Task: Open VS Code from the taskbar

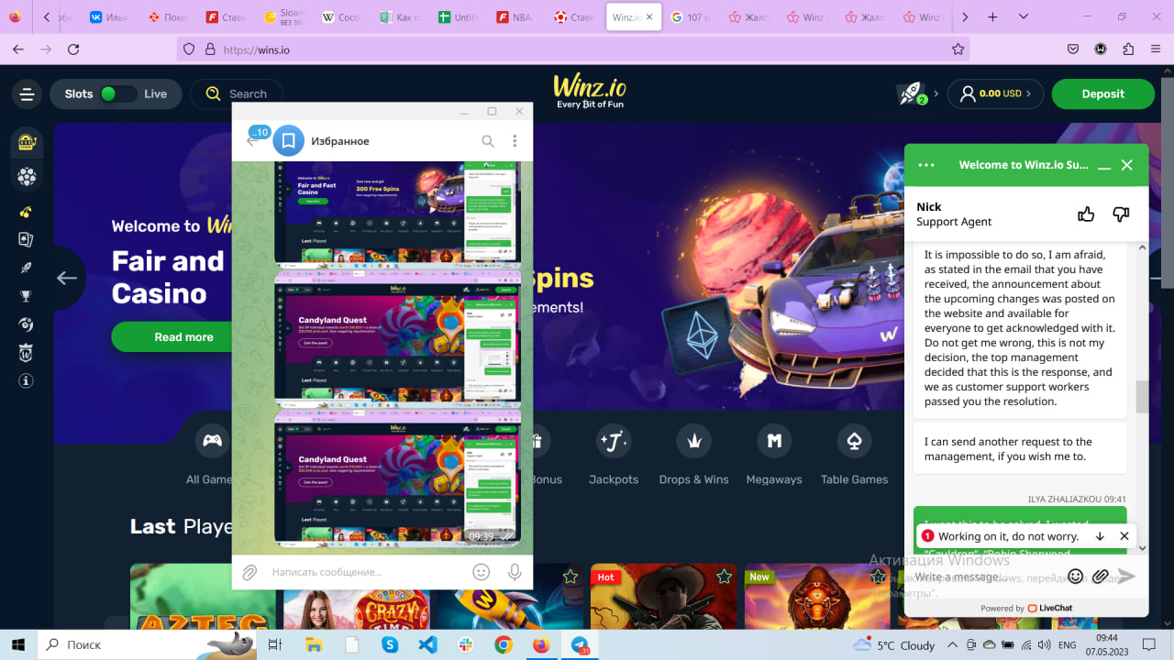Action: pyautogui.click(x=427, y=644)
